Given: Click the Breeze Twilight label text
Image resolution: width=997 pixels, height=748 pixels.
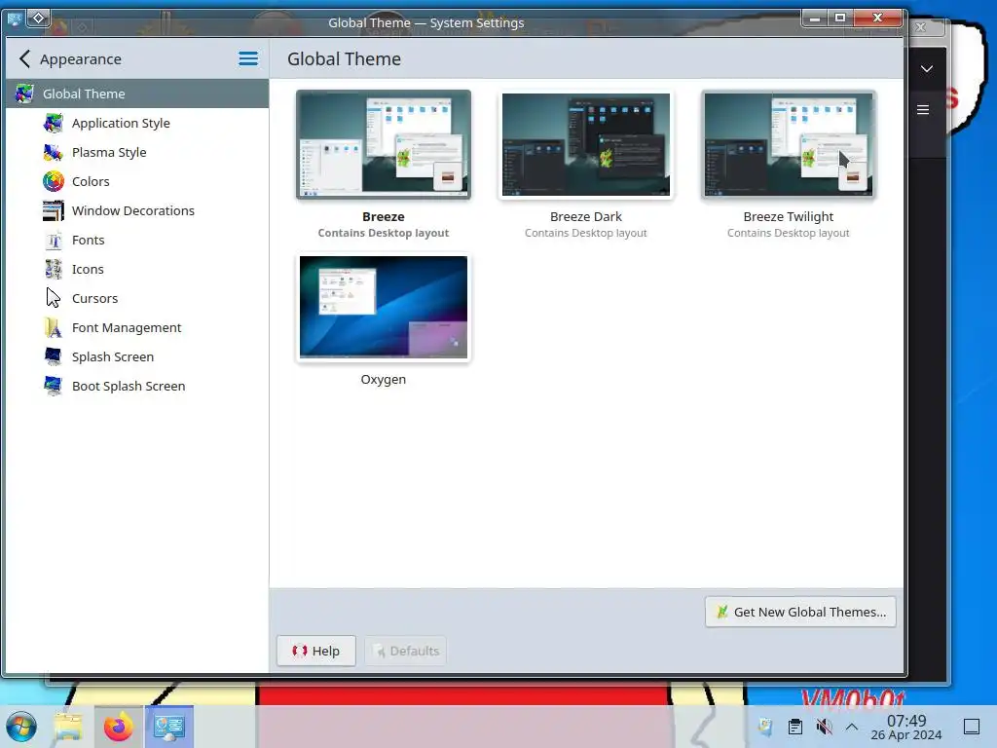Looking at the screenshot, I should tap(789, 216).
